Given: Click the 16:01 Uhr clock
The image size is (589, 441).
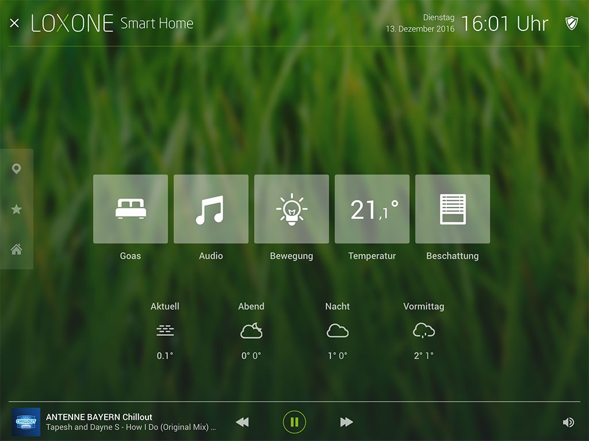Looking at the screenshot, I should 504,24.
